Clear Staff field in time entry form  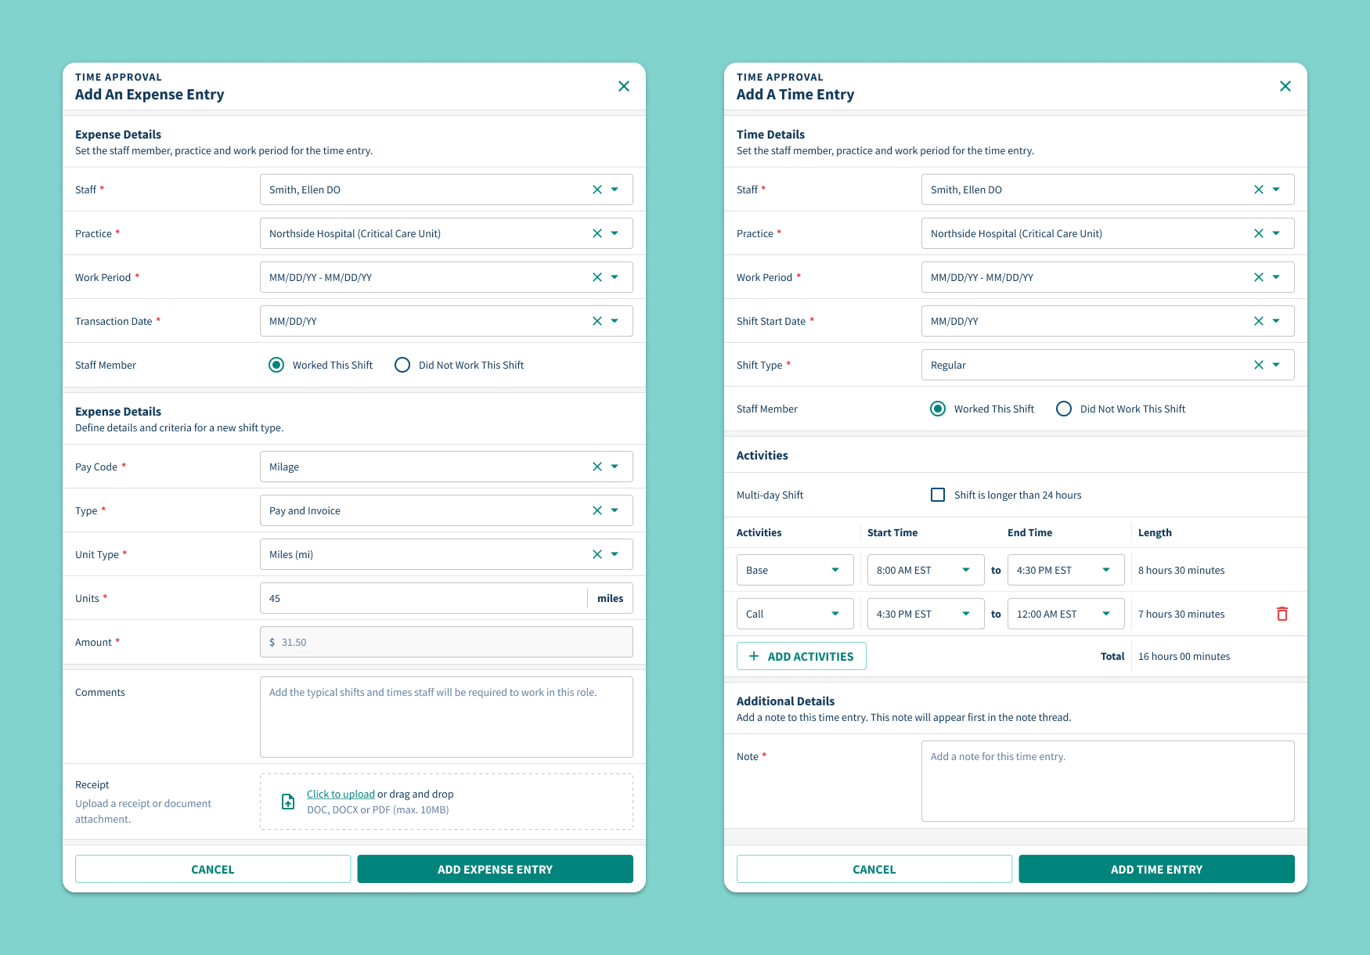[1259, 189]
